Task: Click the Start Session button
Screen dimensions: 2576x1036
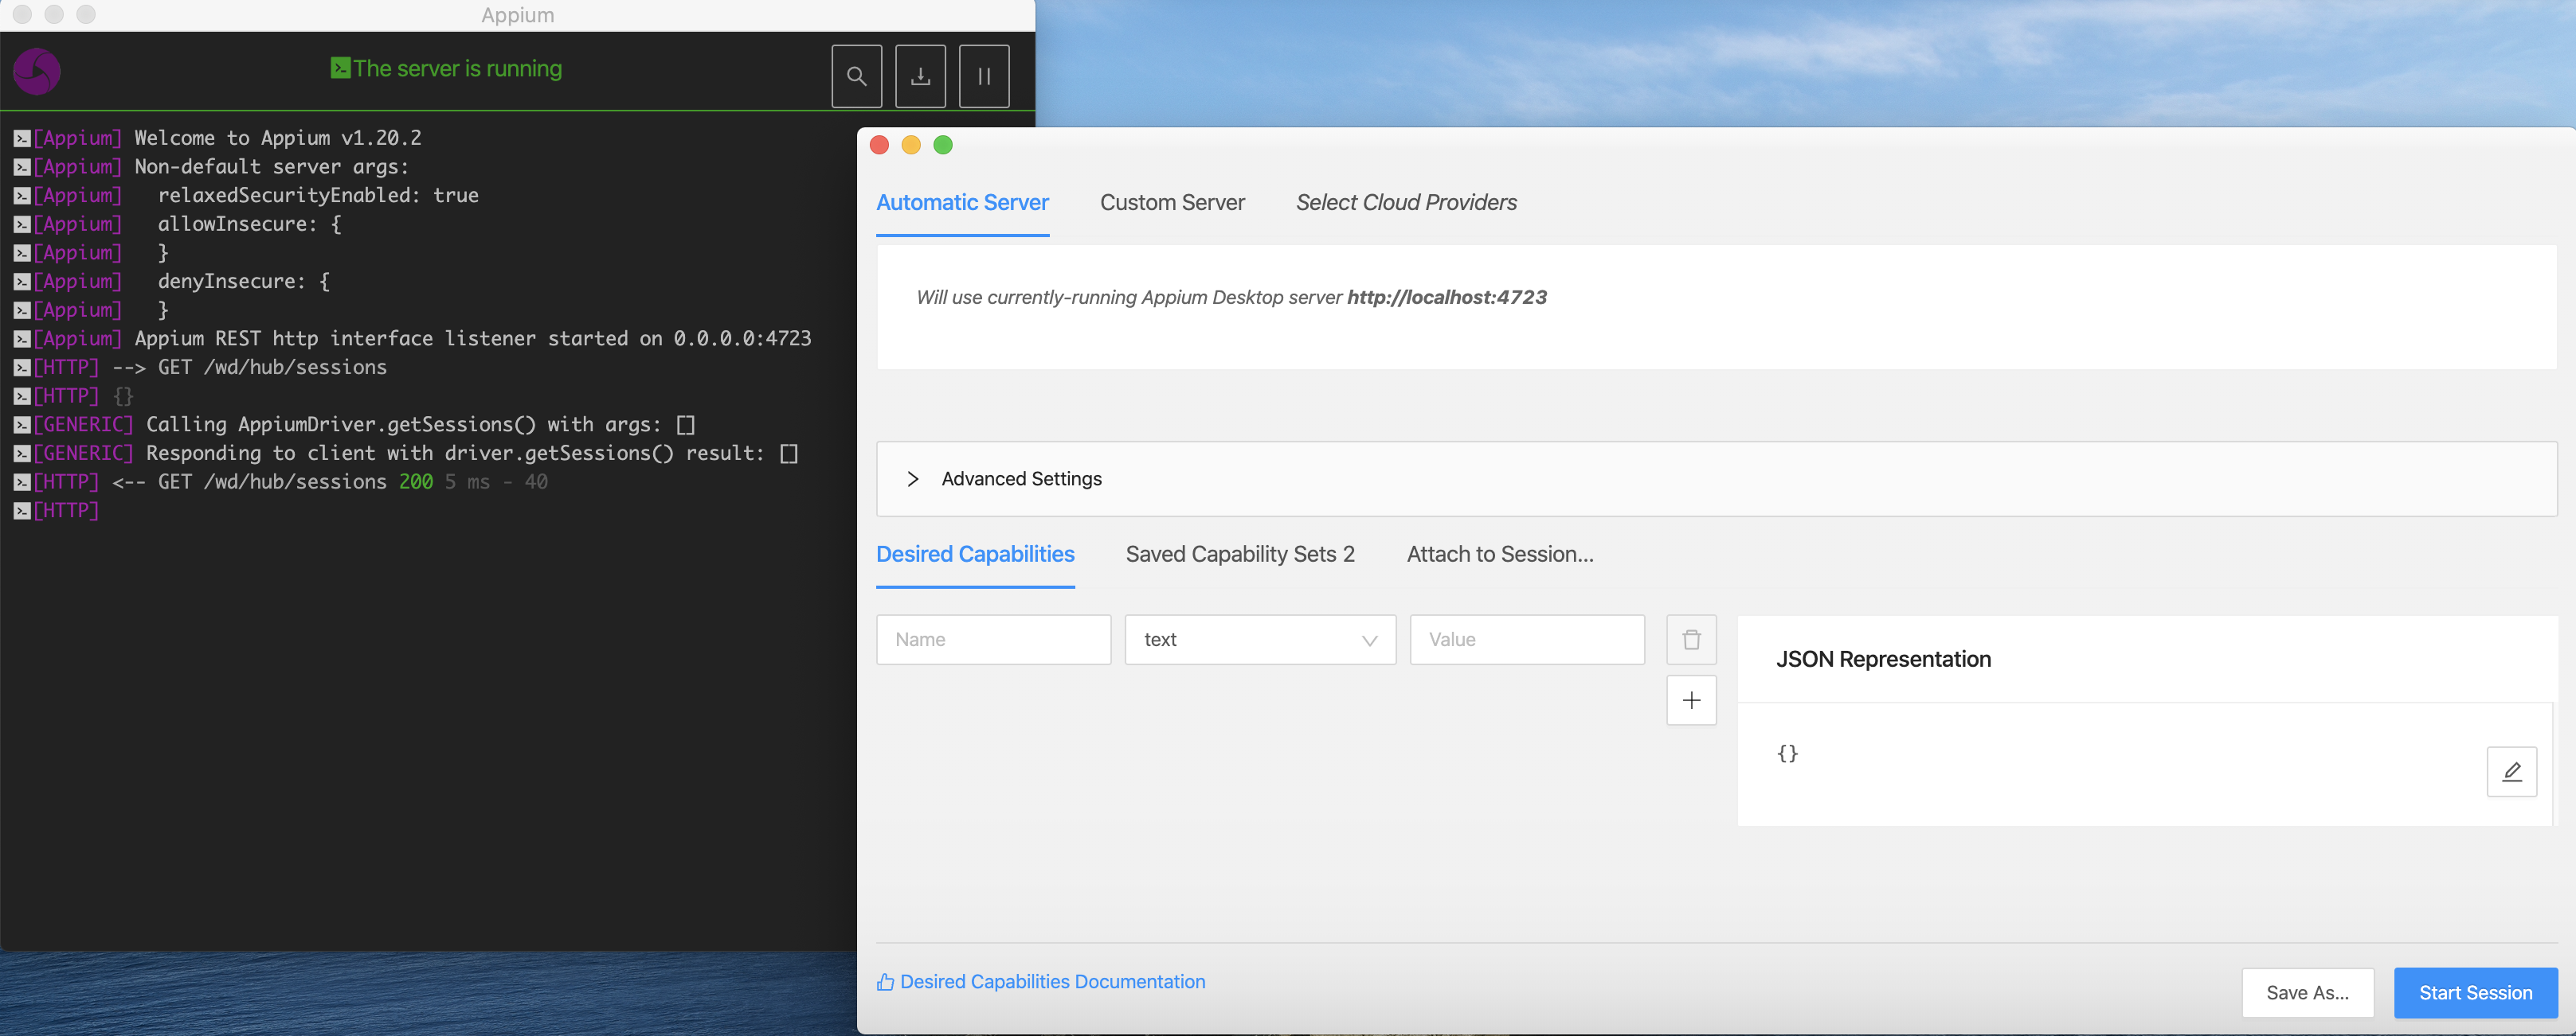Action: (x=2475, y=993)
